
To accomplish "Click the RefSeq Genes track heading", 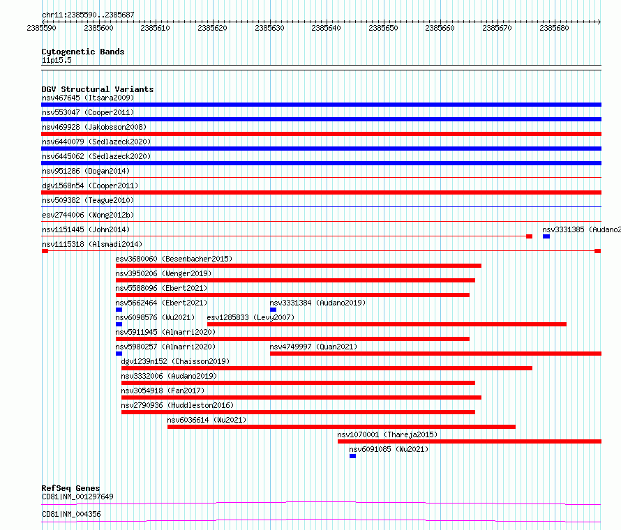I will point(70,488).
